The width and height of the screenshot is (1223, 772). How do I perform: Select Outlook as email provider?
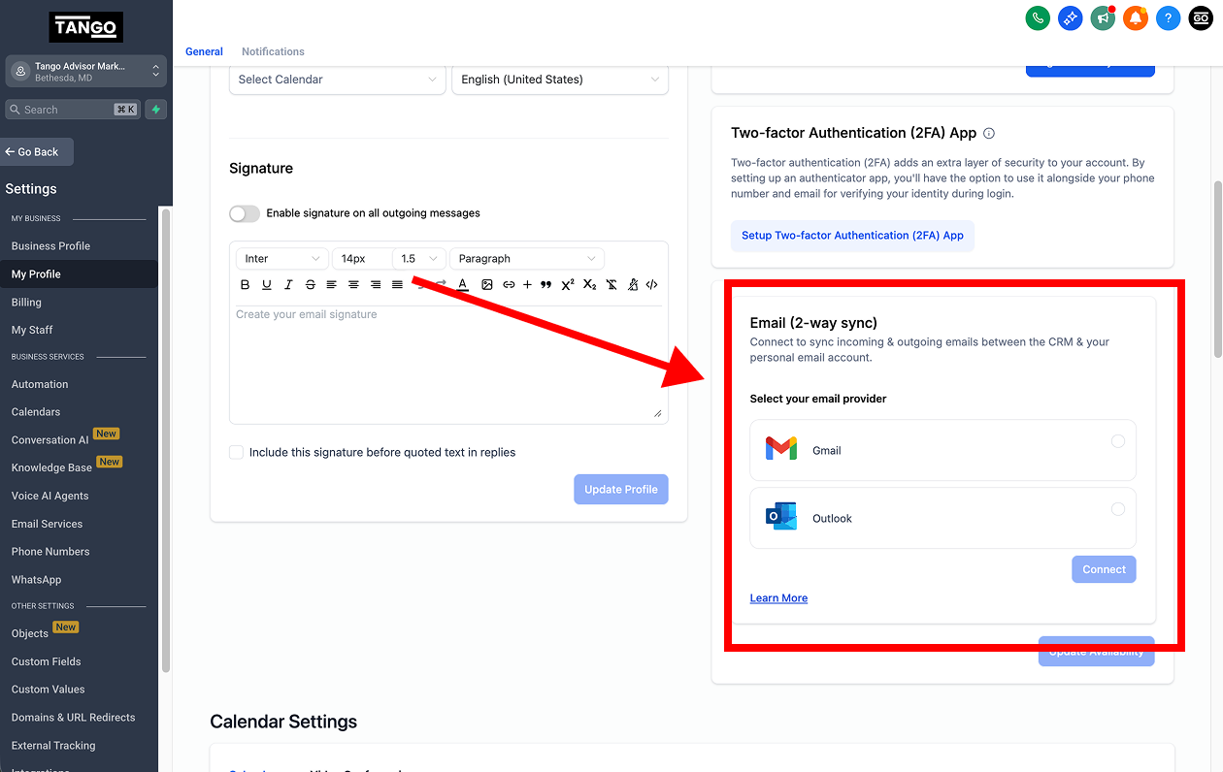point(942,518)
